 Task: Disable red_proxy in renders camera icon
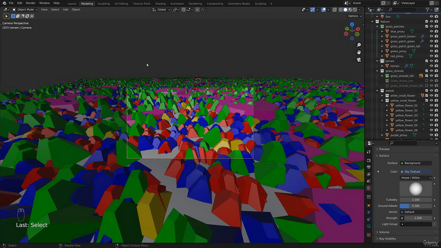[436, 56]
